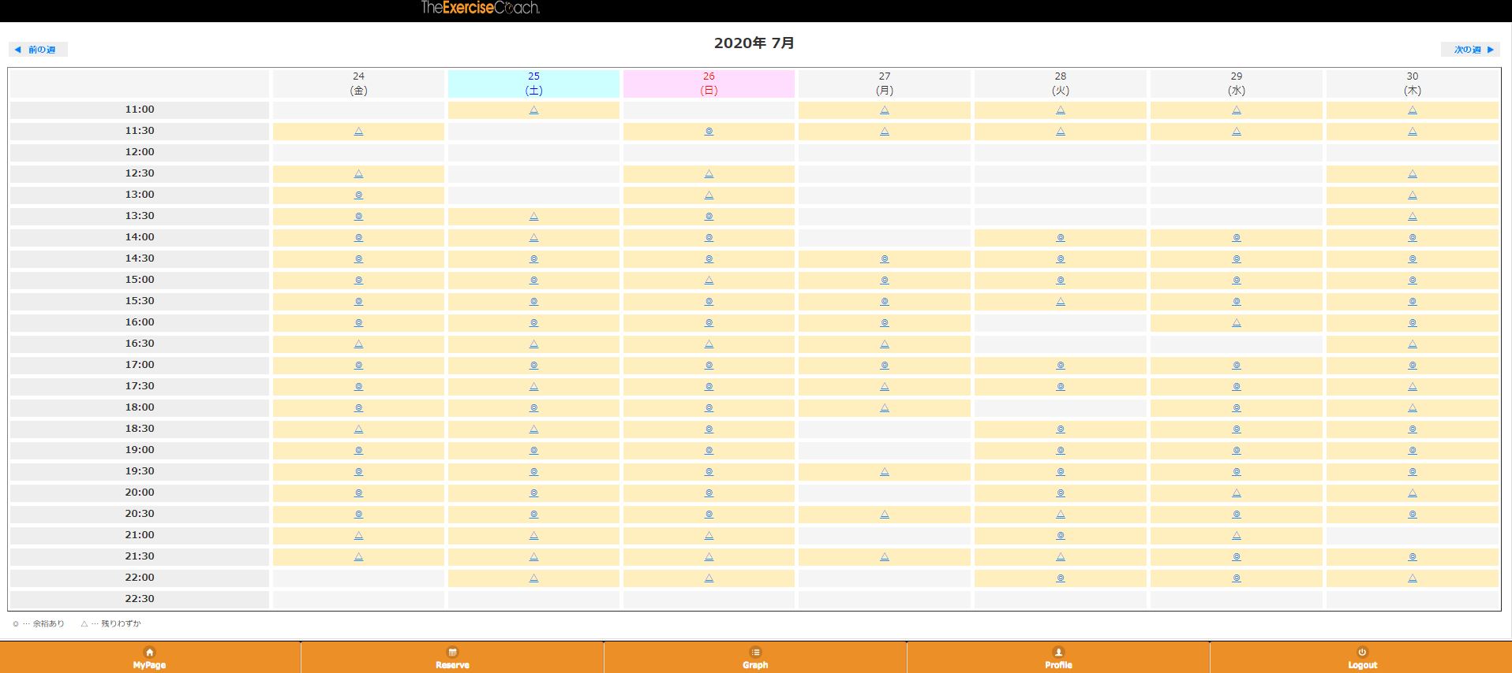Screen dimensions: 1512x673
Task: Pick the 16:00 triangle slot on Wednesday 29
Action: coord(1237,323)
